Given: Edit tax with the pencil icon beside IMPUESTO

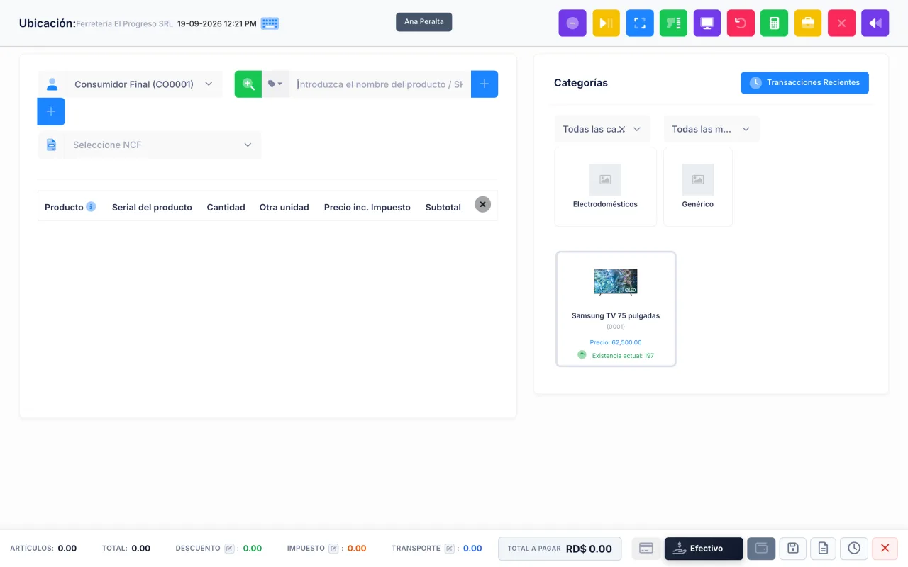Looking at the screenshot, I should (x=333, y=549).
